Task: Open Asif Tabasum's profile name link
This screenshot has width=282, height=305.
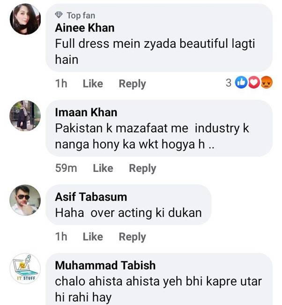Action: [91, 197]
